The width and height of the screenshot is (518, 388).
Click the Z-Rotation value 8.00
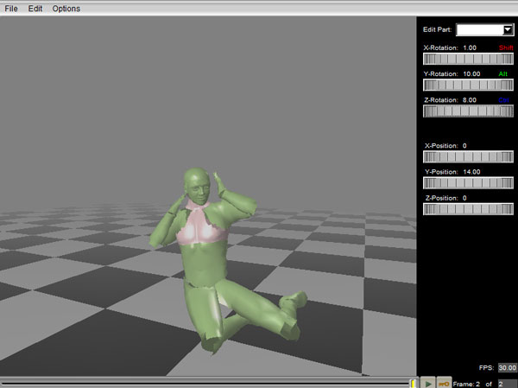(x=470, y=100)
